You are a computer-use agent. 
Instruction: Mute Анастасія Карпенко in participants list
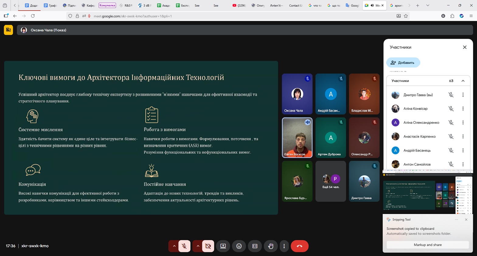(451, 137)
